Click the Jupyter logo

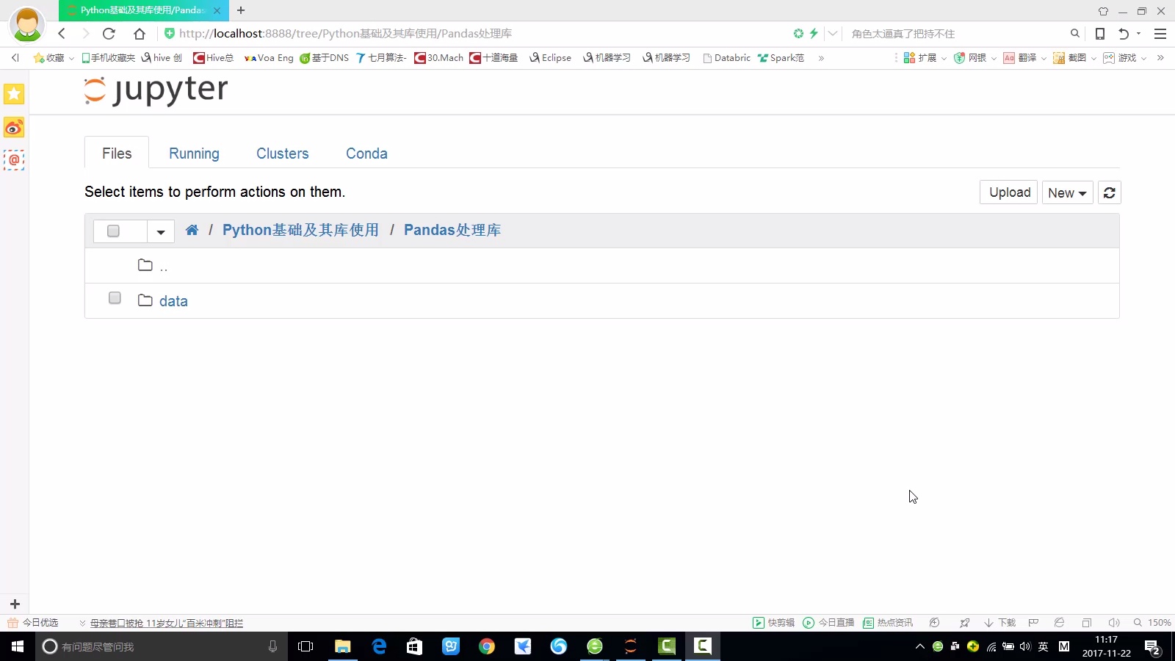(x=156, y=90)
